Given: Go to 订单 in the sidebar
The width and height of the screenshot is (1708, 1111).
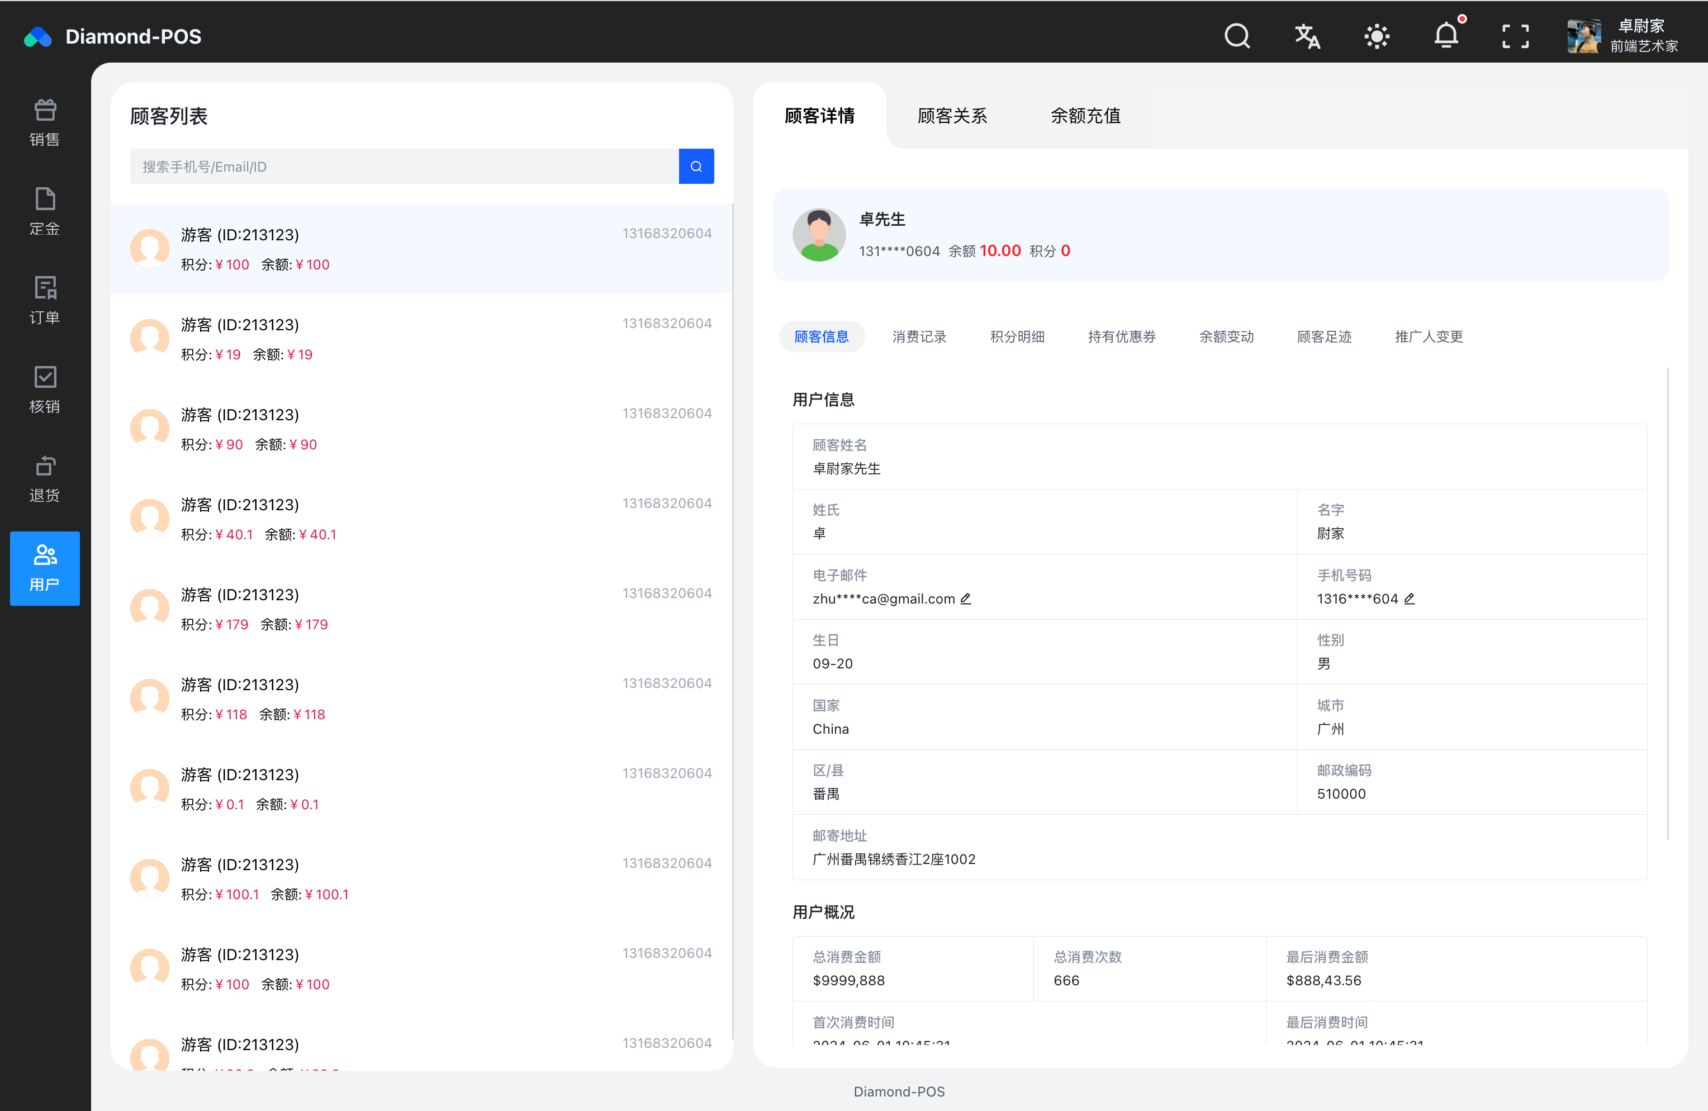Looking at the screenshot, I should (x=45, y=301).
